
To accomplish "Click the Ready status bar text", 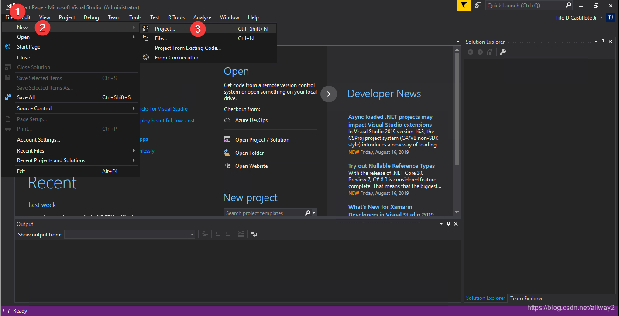I will (20, 311).
